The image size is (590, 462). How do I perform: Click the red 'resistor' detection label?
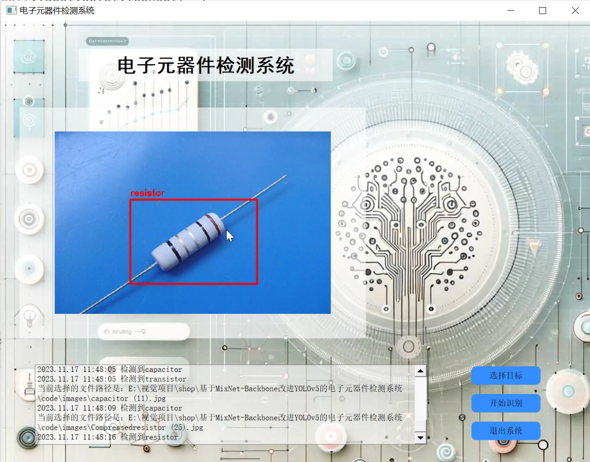coord(147,193)
